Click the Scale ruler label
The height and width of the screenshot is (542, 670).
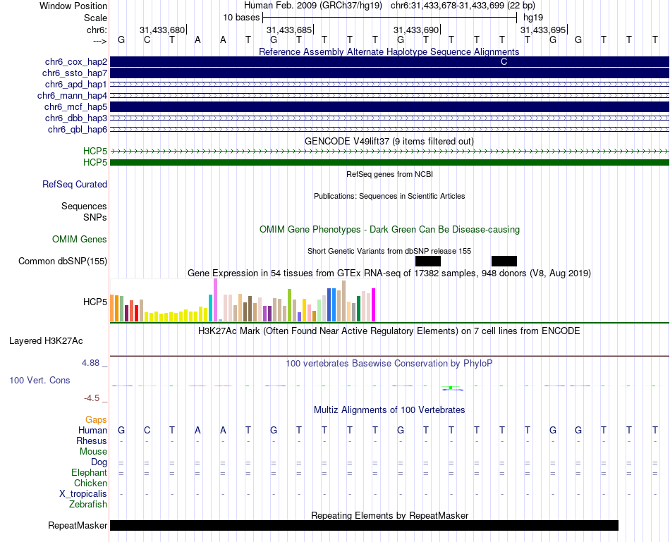[96, 18]
